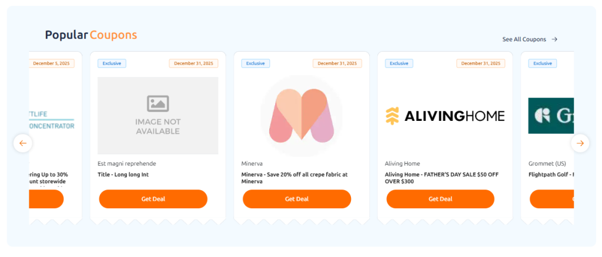Open the See All Coupons link
602x257 pixels.
coord(524,39)
